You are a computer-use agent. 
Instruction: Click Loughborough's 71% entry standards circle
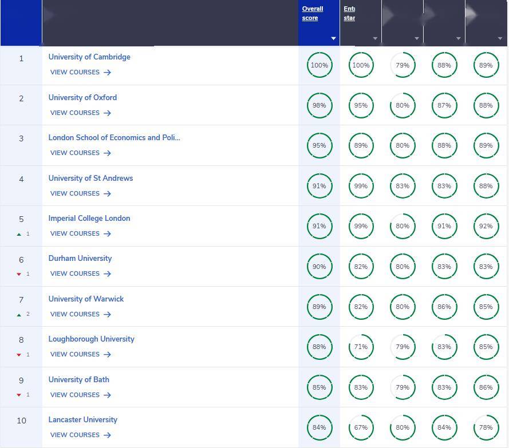click(x=361, y=347)
